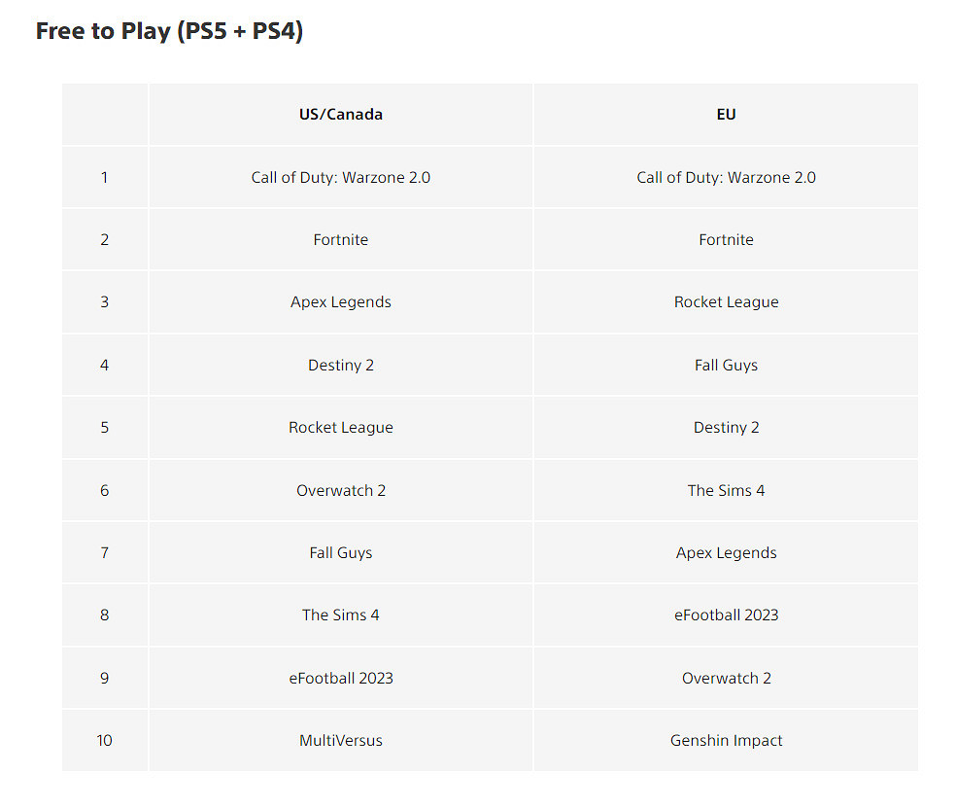This screenshot has height=808, width=956.
Task: Select Destiny 2 in the EU column
Action: click(x=726, y=428)
